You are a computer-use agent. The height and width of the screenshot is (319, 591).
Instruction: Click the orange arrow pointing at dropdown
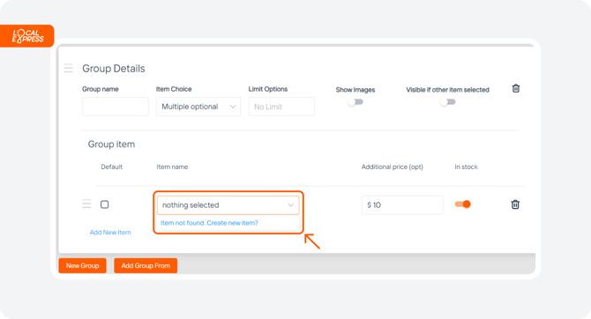tap(312, 241)
